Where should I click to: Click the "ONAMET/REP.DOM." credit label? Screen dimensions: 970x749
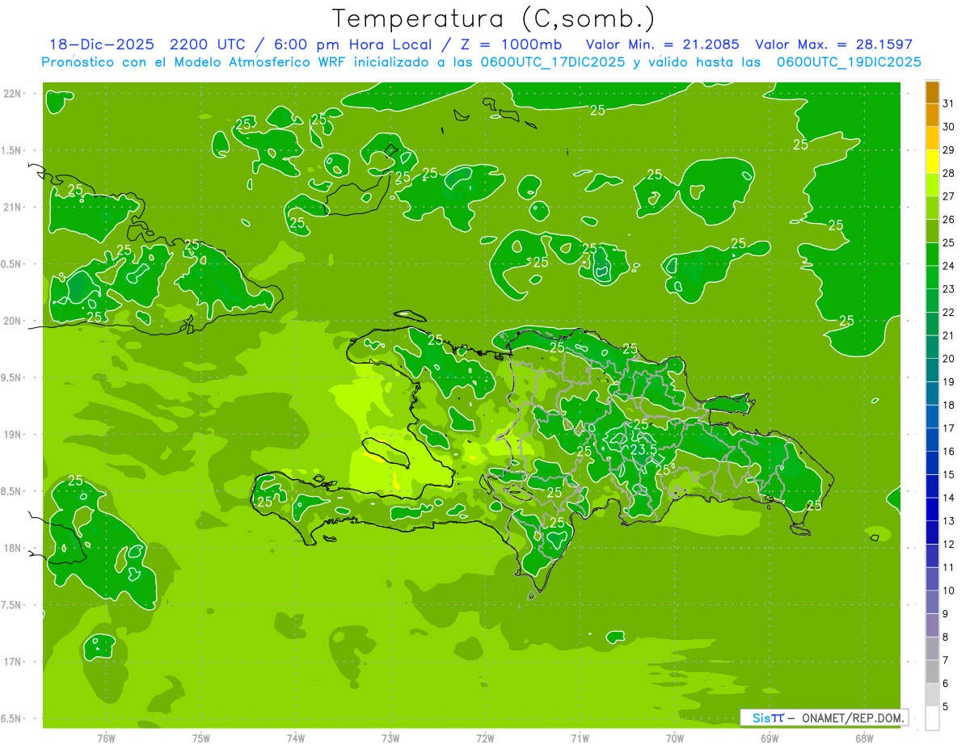854,717
